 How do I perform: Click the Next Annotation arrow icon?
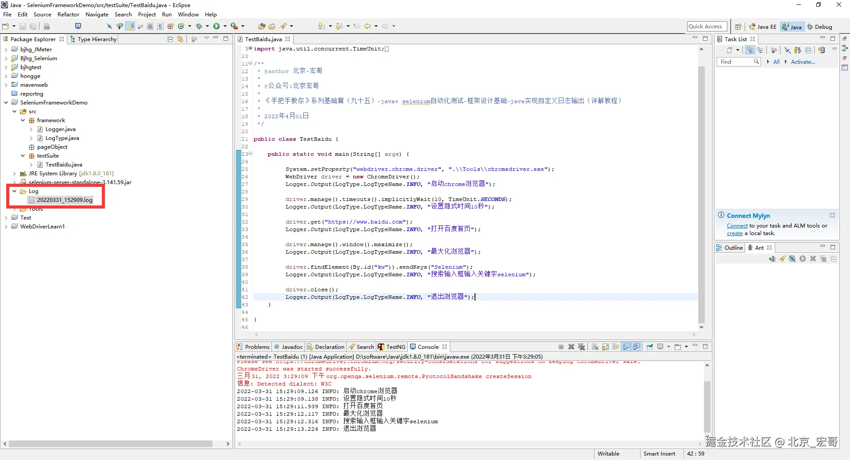(321, 26)
